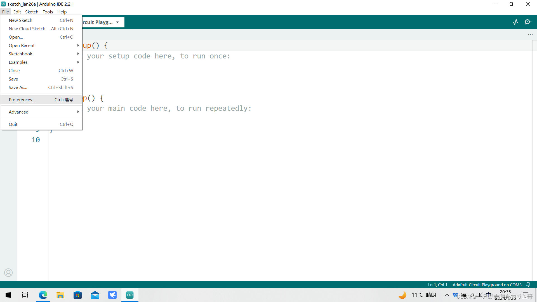Image resolution: width=537 pixels, height=302 pixels.
Task: Open File Explorer from the taskbar
Action: click(x=60, y=295)
